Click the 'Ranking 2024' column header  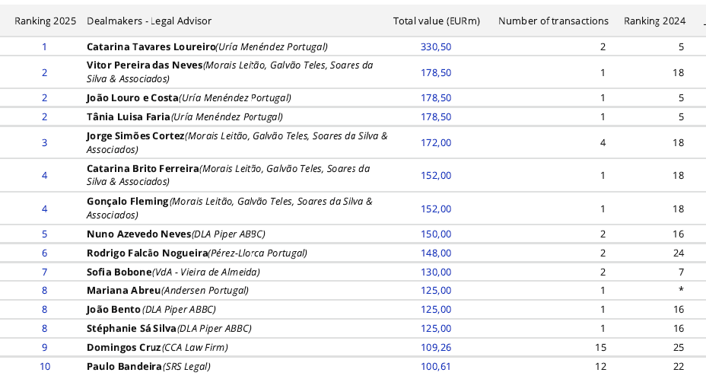pyautogui.click(x=655, y=21)
